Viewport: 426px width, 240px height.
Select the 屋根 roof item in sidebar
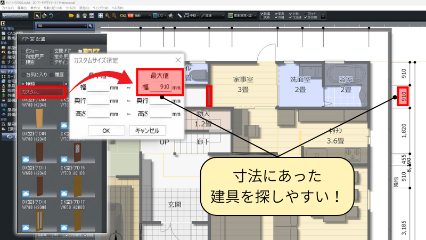[8, 110]
